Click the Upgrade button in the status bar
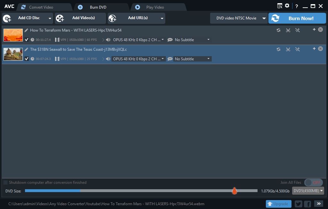This screenshot has width=328, height=209. (278, 204)
